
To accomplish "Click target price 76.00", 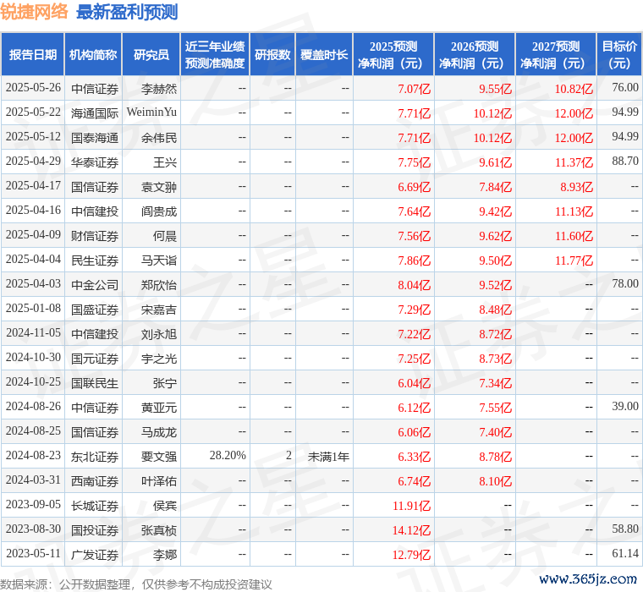I will tap(625, 88).
